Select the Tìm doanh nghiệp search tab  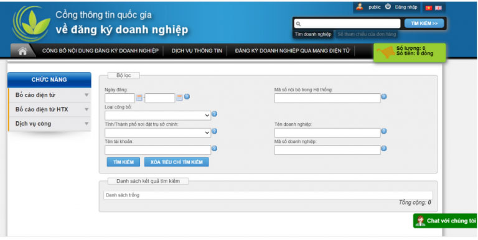point(313,34)
